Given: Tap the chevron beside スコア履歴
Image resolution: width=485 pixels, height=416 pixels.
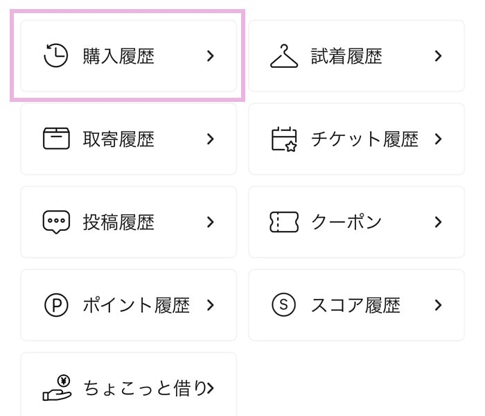Looking at the screenshot, I should pos(438,305).
